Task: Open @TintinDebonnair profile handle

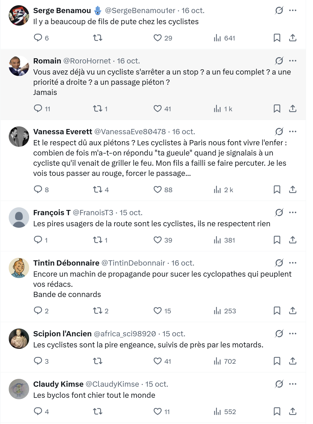Action: (133, 263)
